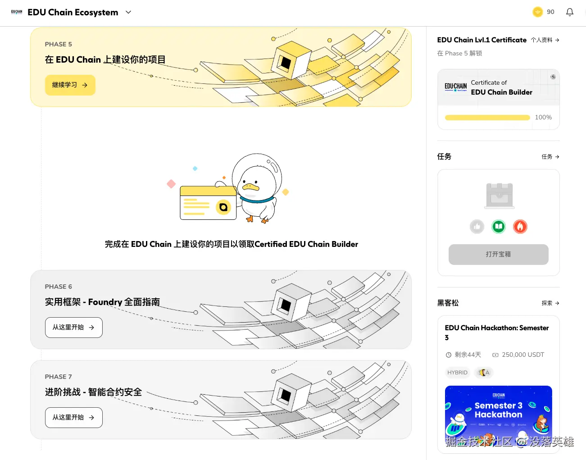Open the 个人资料 link
The image size is (586, 460).
[545, 40]
